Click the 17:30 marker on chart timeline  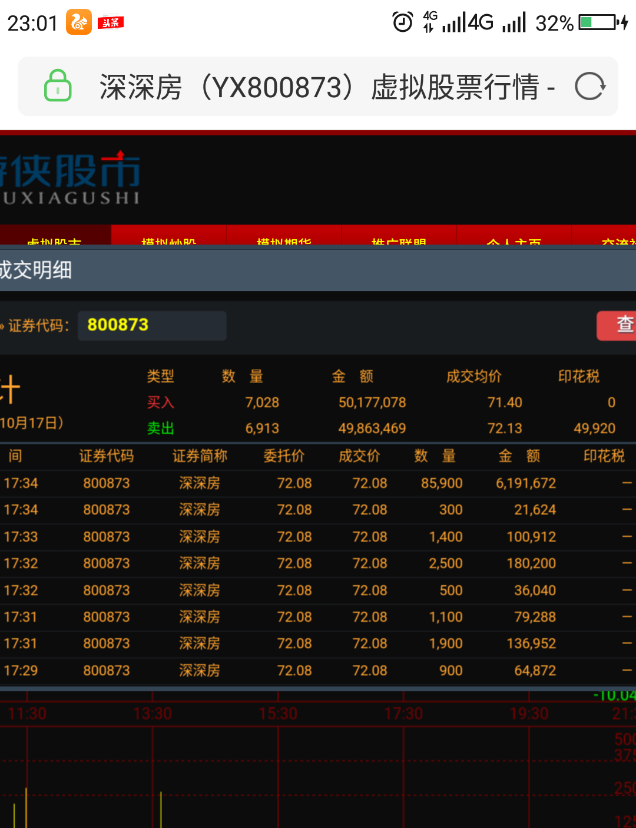403,714
